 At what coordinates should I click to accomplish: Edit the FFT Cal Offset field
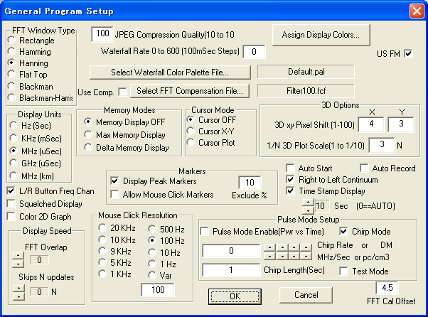click(387, 288)
